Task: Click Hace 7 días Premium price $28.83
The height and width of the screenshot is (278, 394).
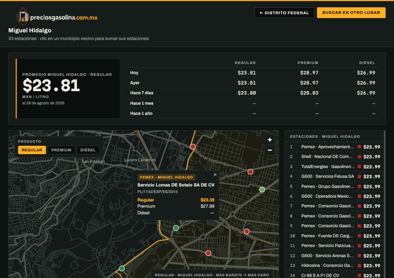Action: click(309, 93)
